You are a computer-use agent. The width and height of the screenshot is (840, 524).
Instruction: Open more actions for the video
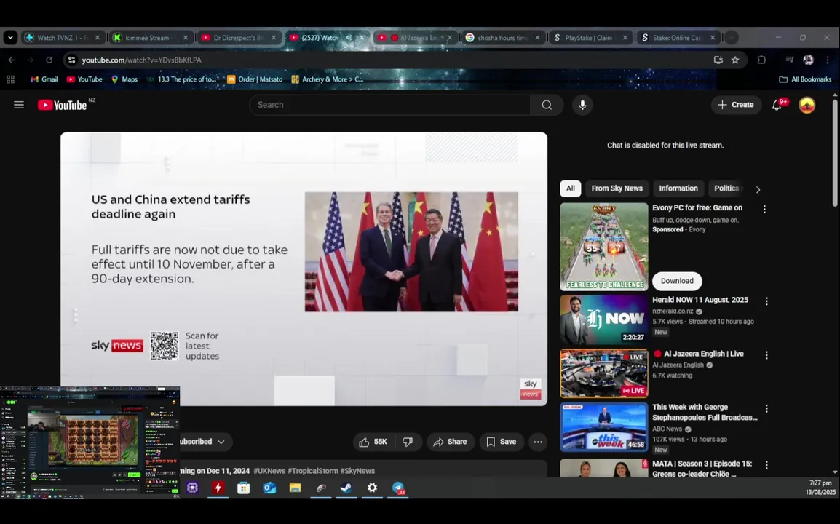coord(538,442)
